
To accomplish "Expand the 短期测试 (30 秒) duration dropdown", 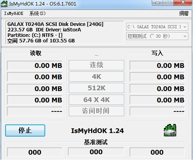I will click(157, 36).
